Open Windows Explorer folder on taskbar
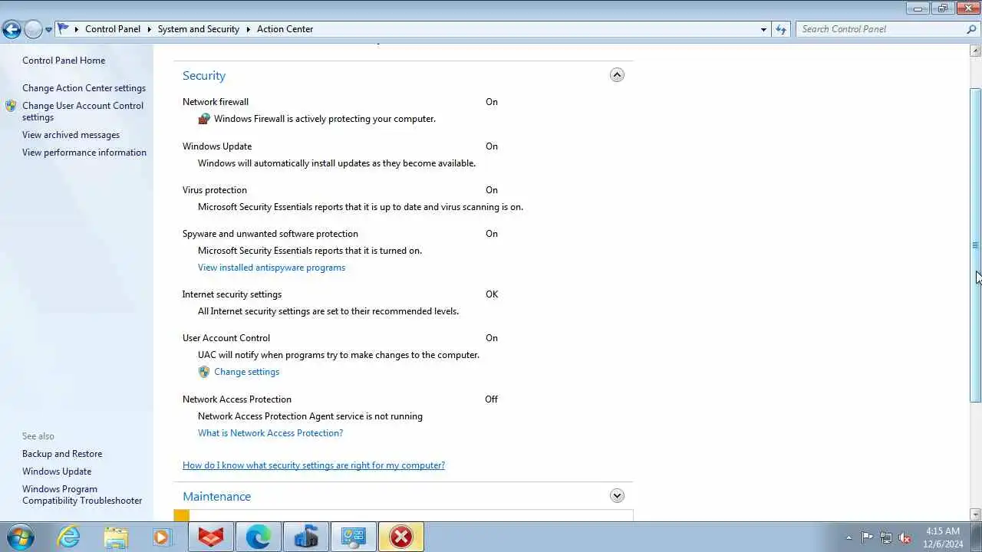The width and height of the screenshot is (982, 552). coord(116,537)
